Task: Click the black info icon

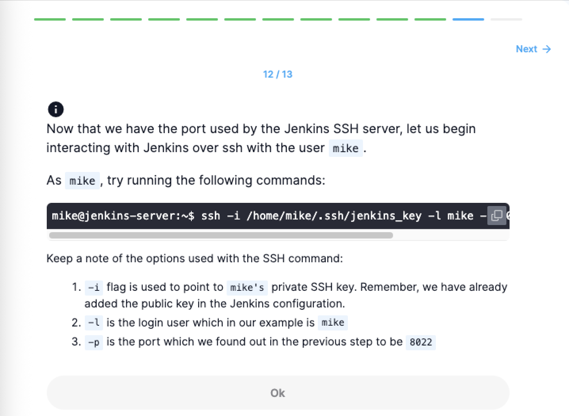Action: pyautogui.click(x=56, y=109)
